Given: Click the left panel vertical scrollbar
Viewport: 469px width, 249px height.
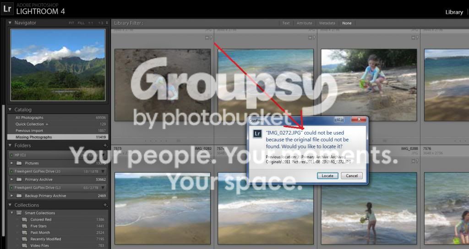Looking at the screenshot, I should (x=3, y=170).
